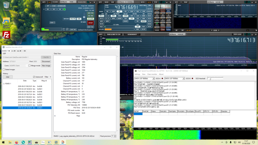258x145 pixels.
Task: Close the vvv tab with its X
Action: (x=15, y=51)
